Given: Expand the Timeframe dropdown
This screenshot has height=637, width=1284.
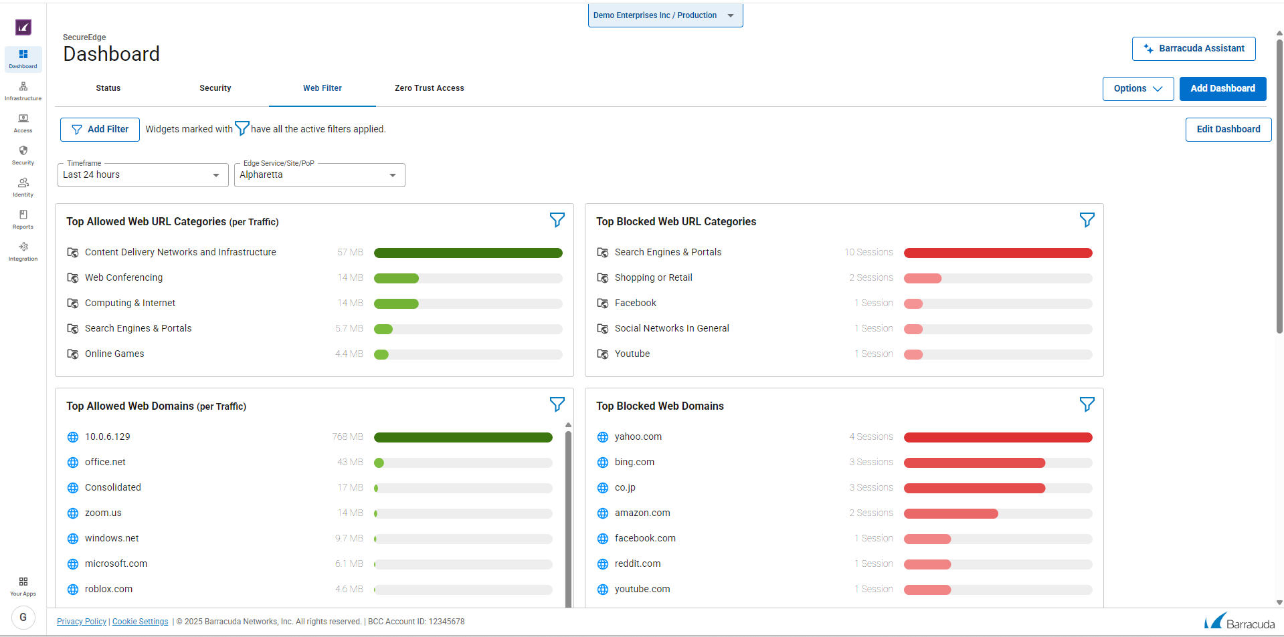Looking at the screenshot, I should click(141, 175).
